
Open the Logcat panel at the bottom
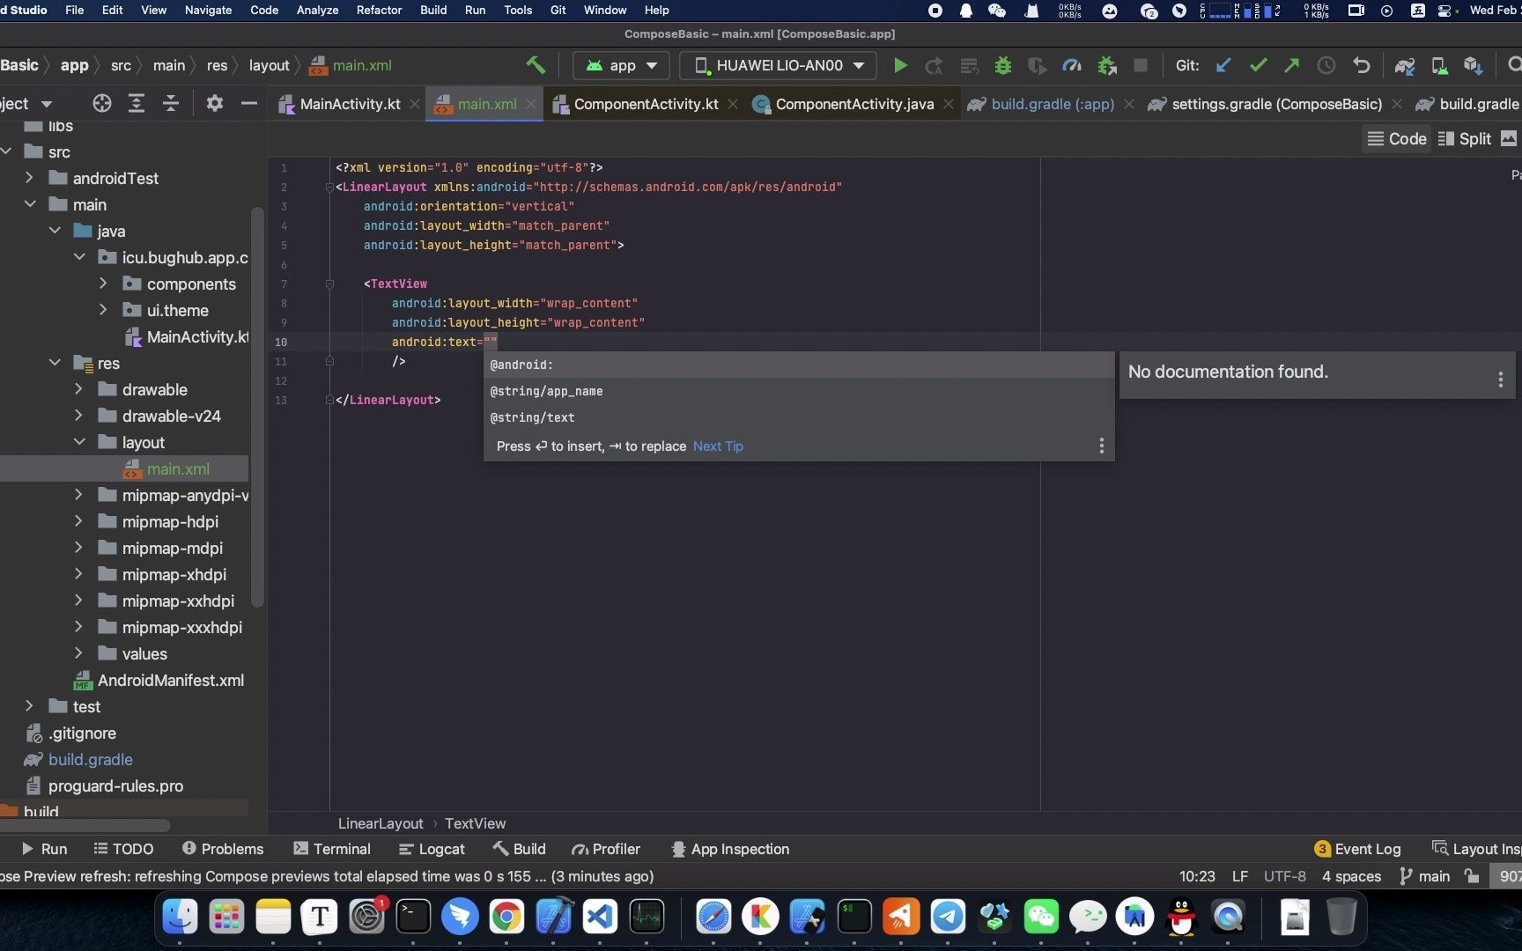[x=432, y=848]
